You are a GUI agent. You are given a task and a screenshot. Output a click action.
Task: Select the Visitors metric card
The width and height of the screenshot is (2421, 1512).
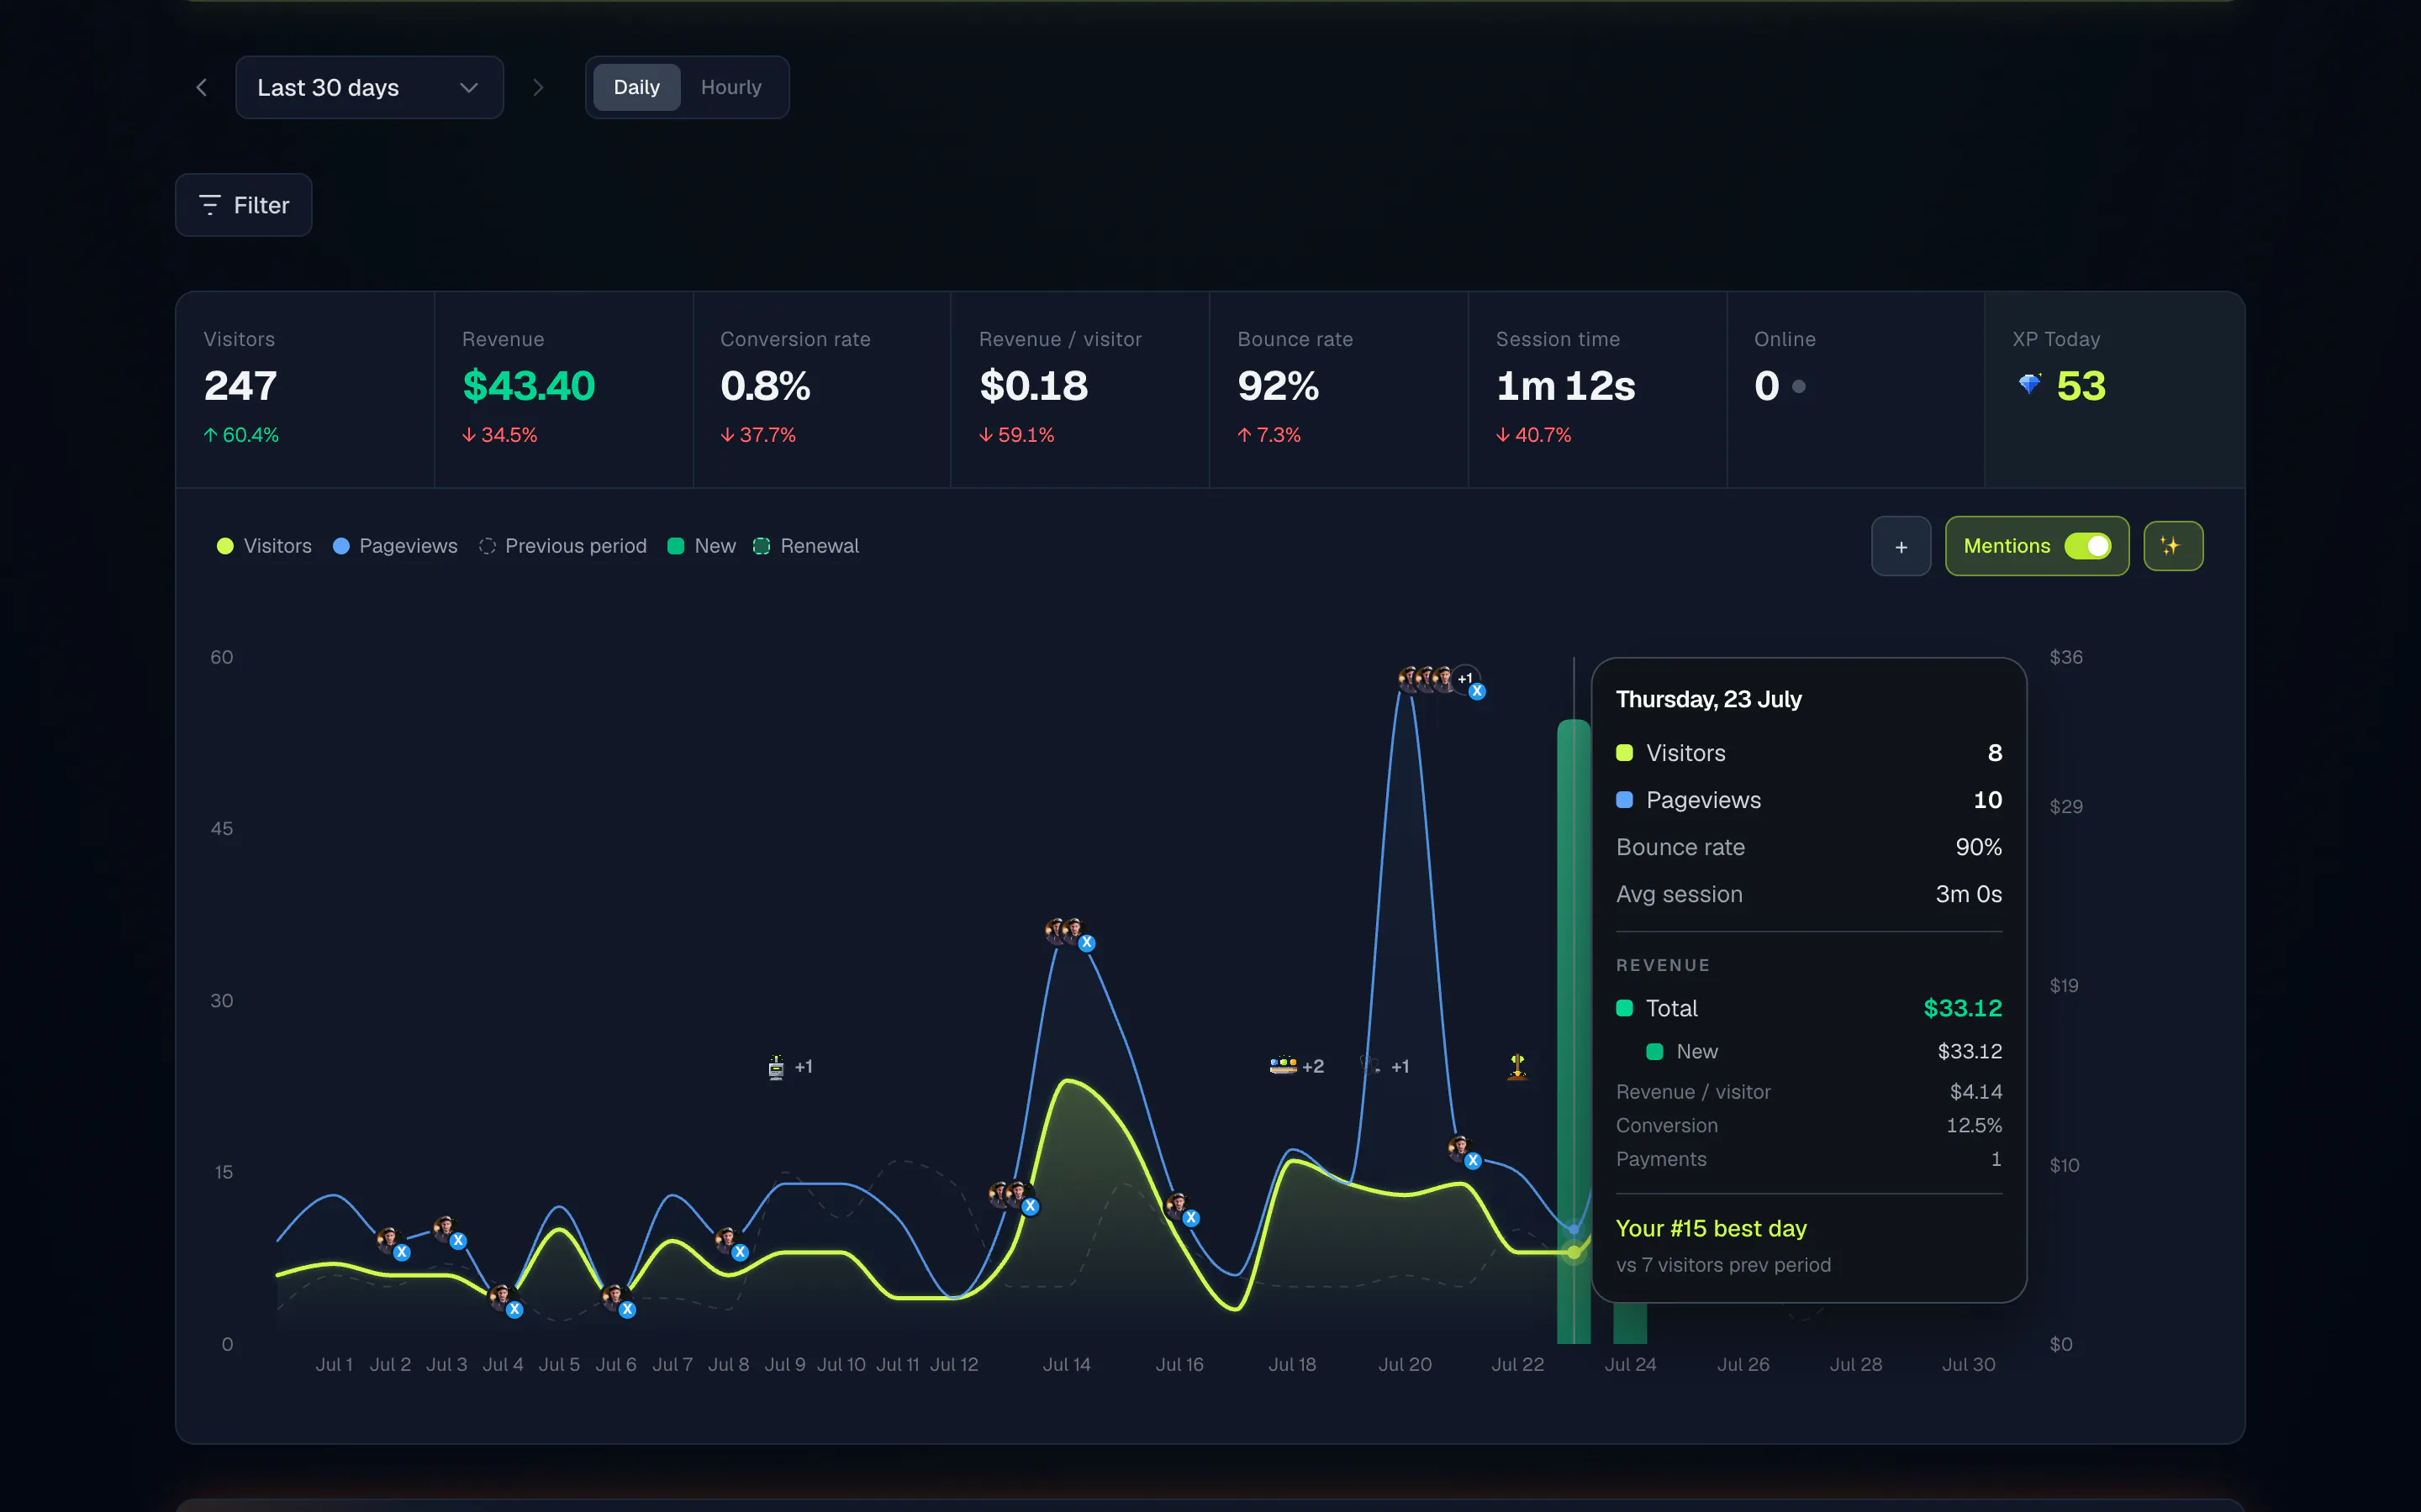[305, 390]
